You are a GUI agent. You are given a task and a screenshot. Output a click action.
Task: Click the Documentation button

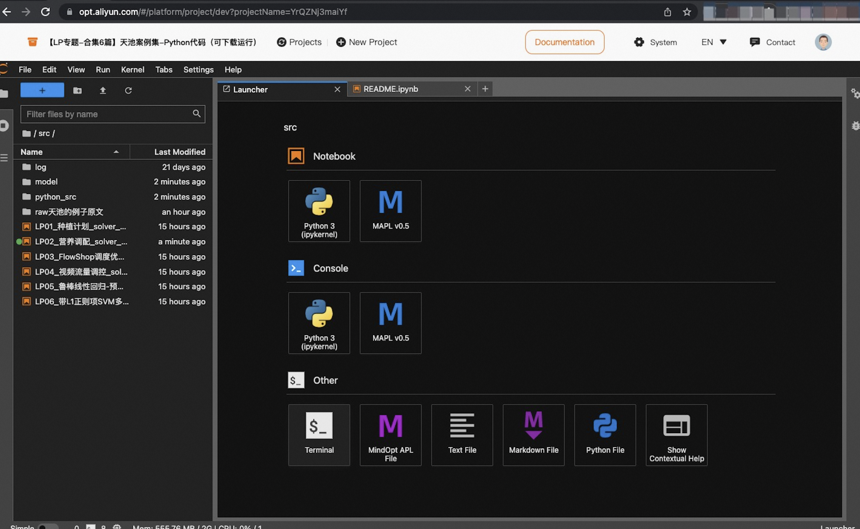(x=564, y=42)
